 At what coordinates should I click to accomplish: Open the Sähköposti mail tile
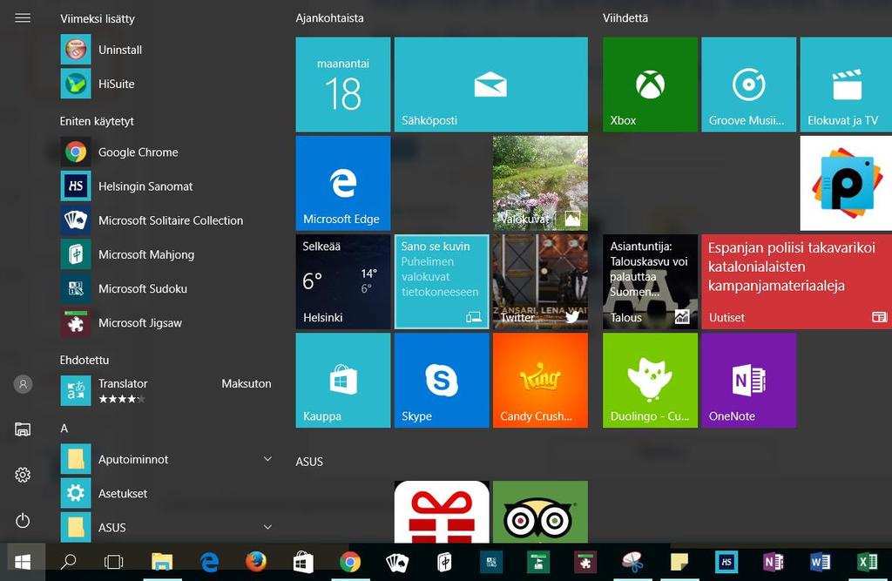pos(491,84)
